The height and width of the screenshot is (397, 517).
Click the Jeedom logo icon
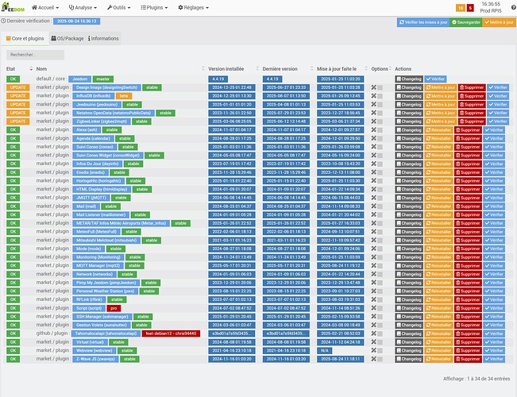point(13,8)
